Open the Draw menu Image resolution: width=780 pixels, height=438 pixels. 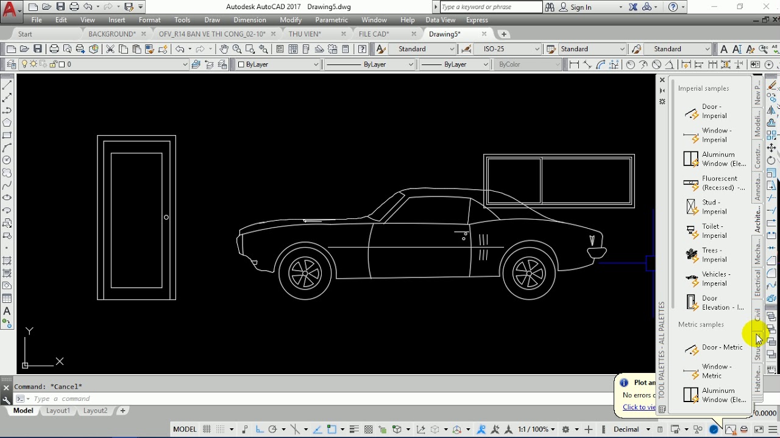coord(212,20)
